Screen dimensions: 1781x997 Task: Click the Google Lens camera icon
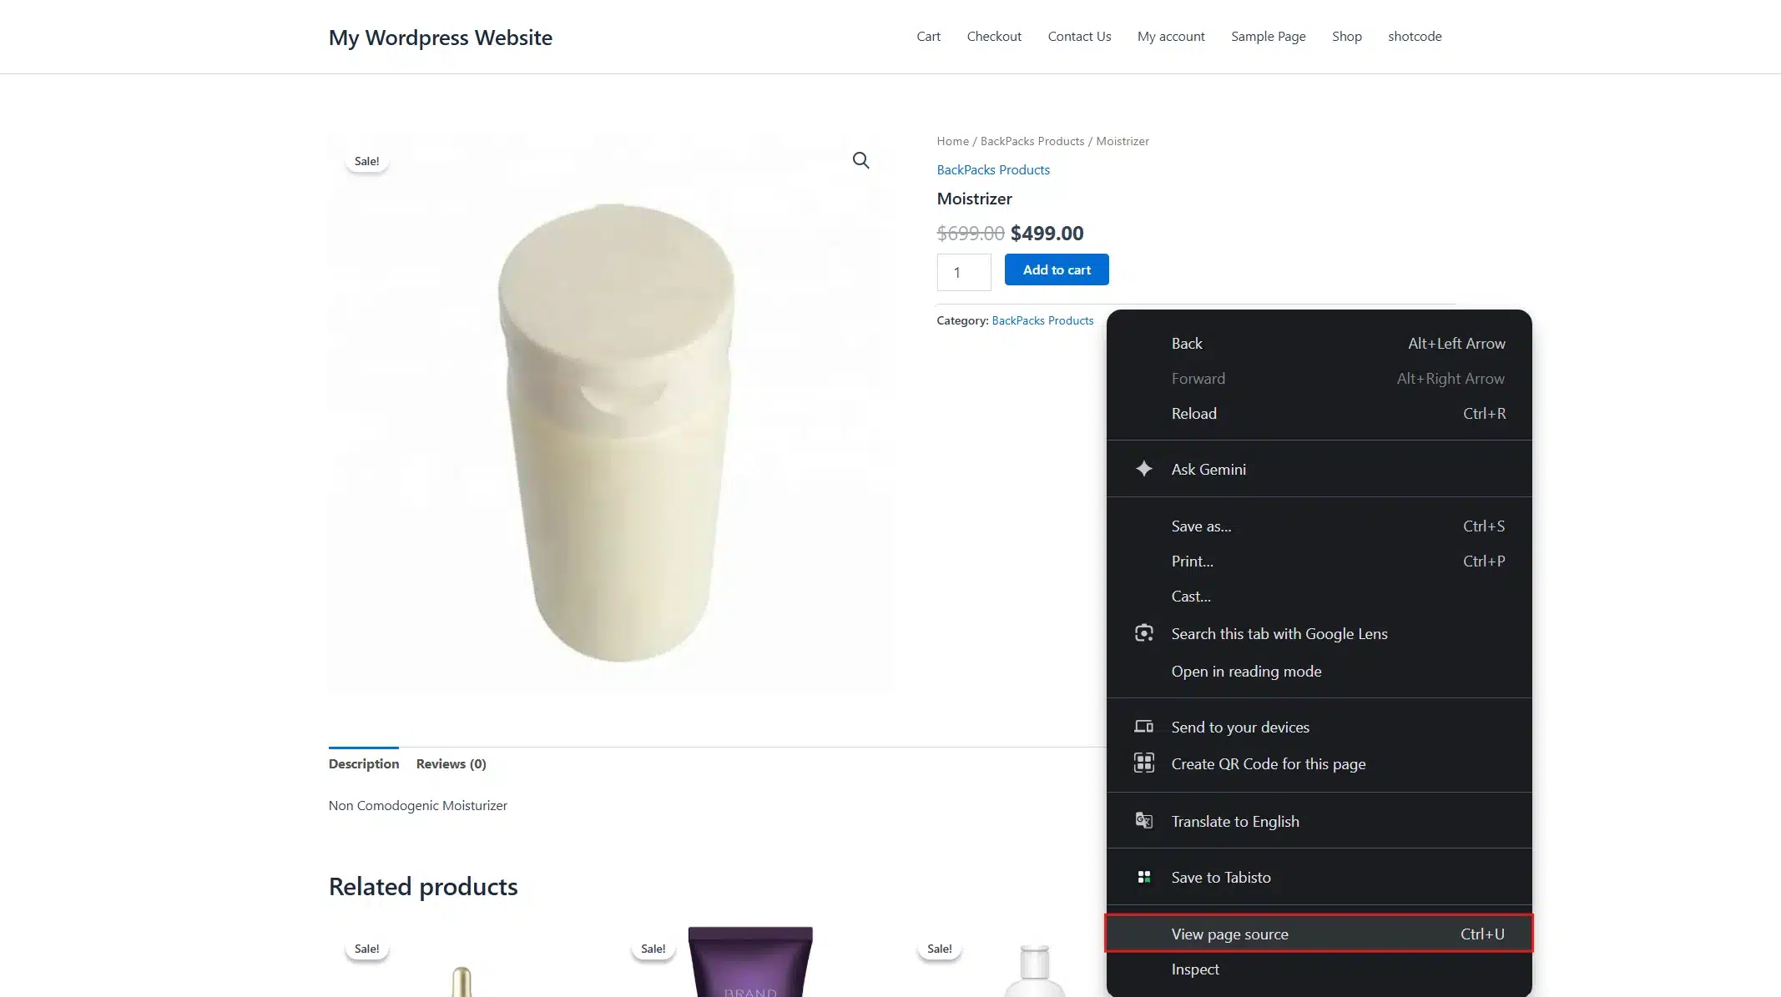1143,633
